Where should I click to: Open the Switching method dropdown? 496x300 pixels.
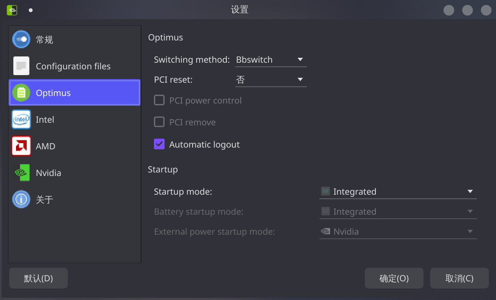[270, 60]
